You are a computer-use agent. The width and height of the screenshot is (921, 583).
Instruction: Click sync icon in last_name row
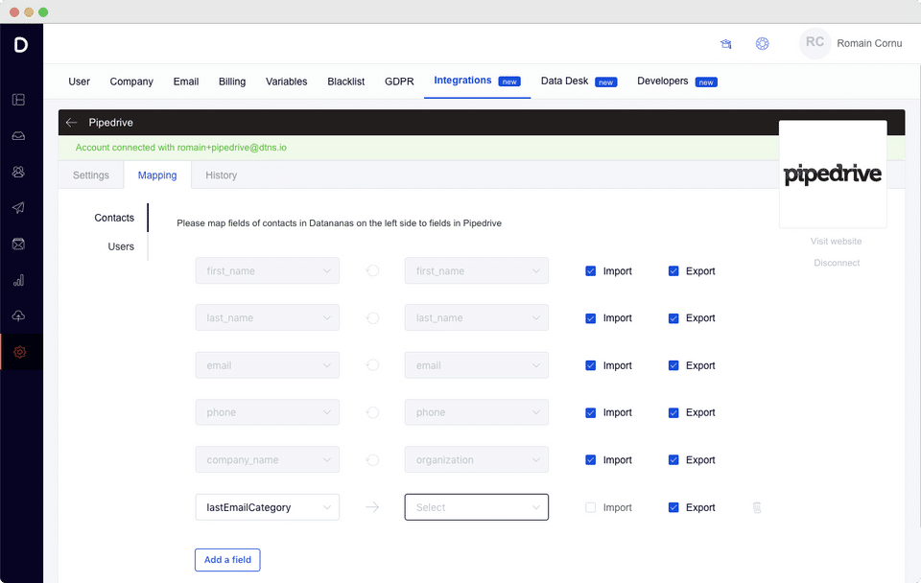click(372, 318)
